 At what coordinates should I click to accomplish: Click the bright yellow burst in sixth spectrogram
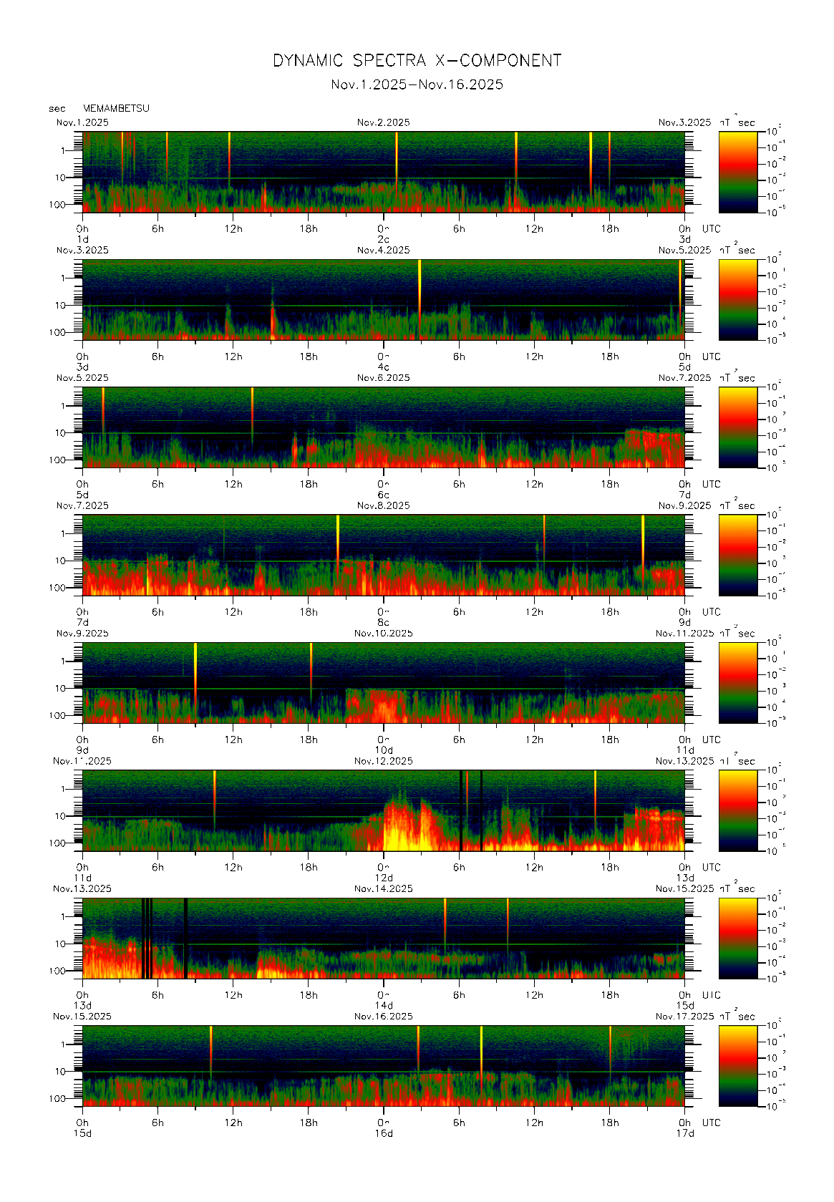[x=408, y=830]
